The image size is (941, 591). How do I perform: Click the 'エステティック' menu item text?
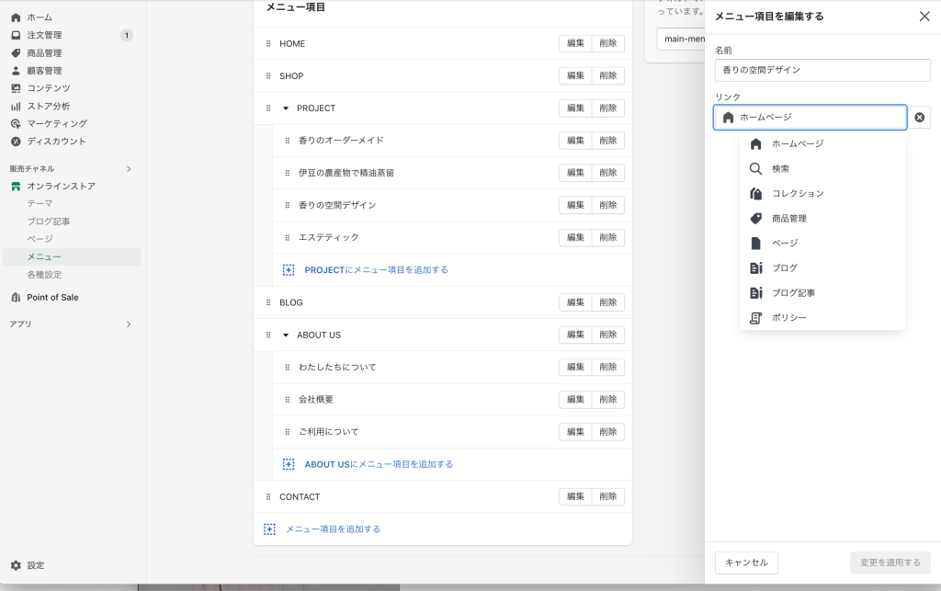pos(329,238)
